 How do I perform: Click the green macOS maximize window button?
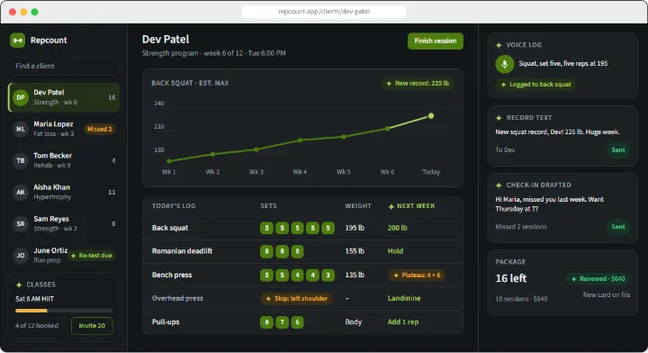click(35, 12)
